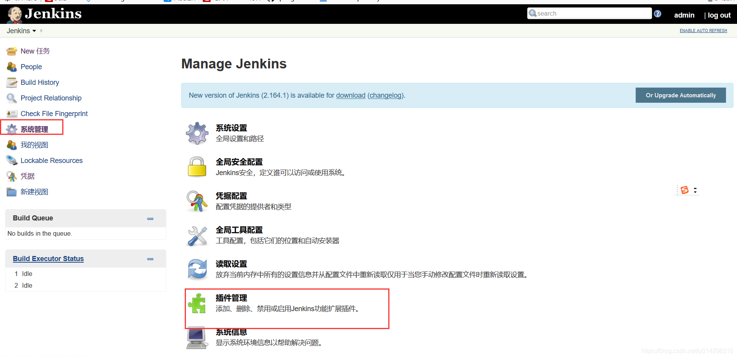Click the 系统管理 gear icon in sidebar
This screenshot has width=737, height=358.
(x=12, y=129)
